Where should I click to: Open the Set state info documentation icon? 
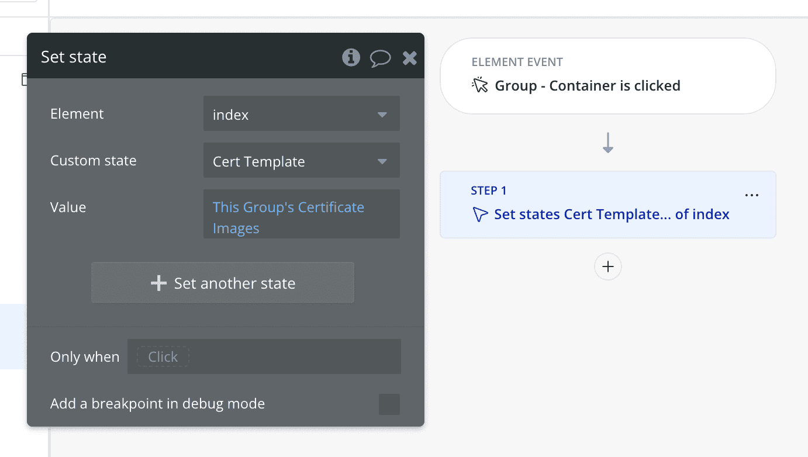[351, 57]
